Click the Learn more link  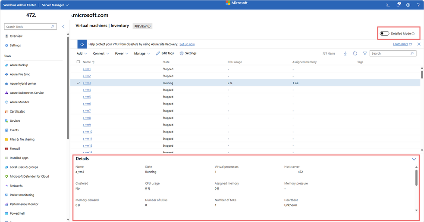402,44
